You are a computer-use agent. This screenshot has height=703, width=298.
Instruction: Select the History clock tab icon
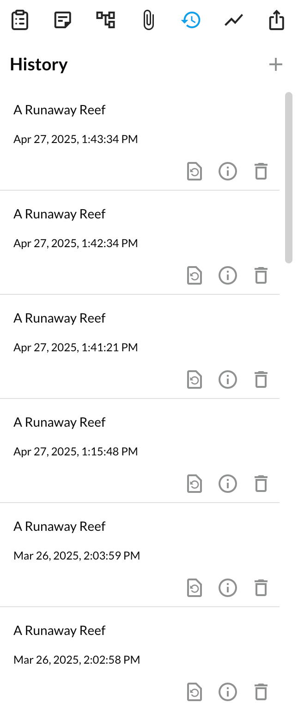[191, 20]
